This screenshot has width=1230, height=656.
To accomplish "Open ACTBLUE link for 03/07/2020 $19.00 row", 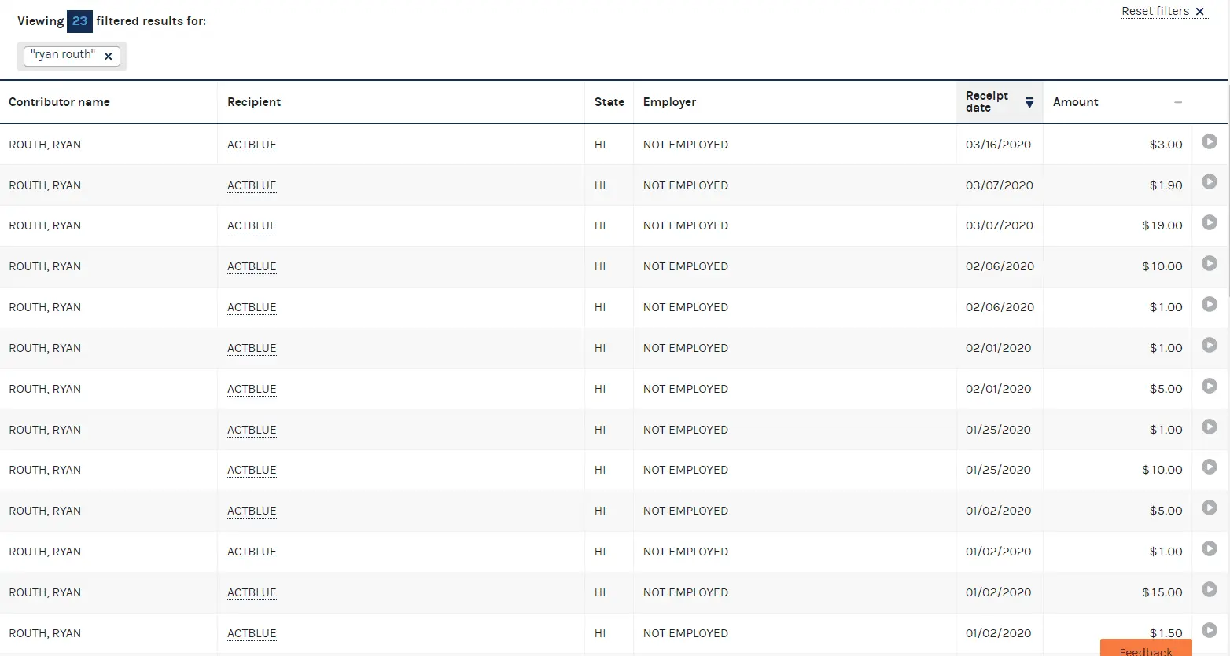I will (252, 225).
